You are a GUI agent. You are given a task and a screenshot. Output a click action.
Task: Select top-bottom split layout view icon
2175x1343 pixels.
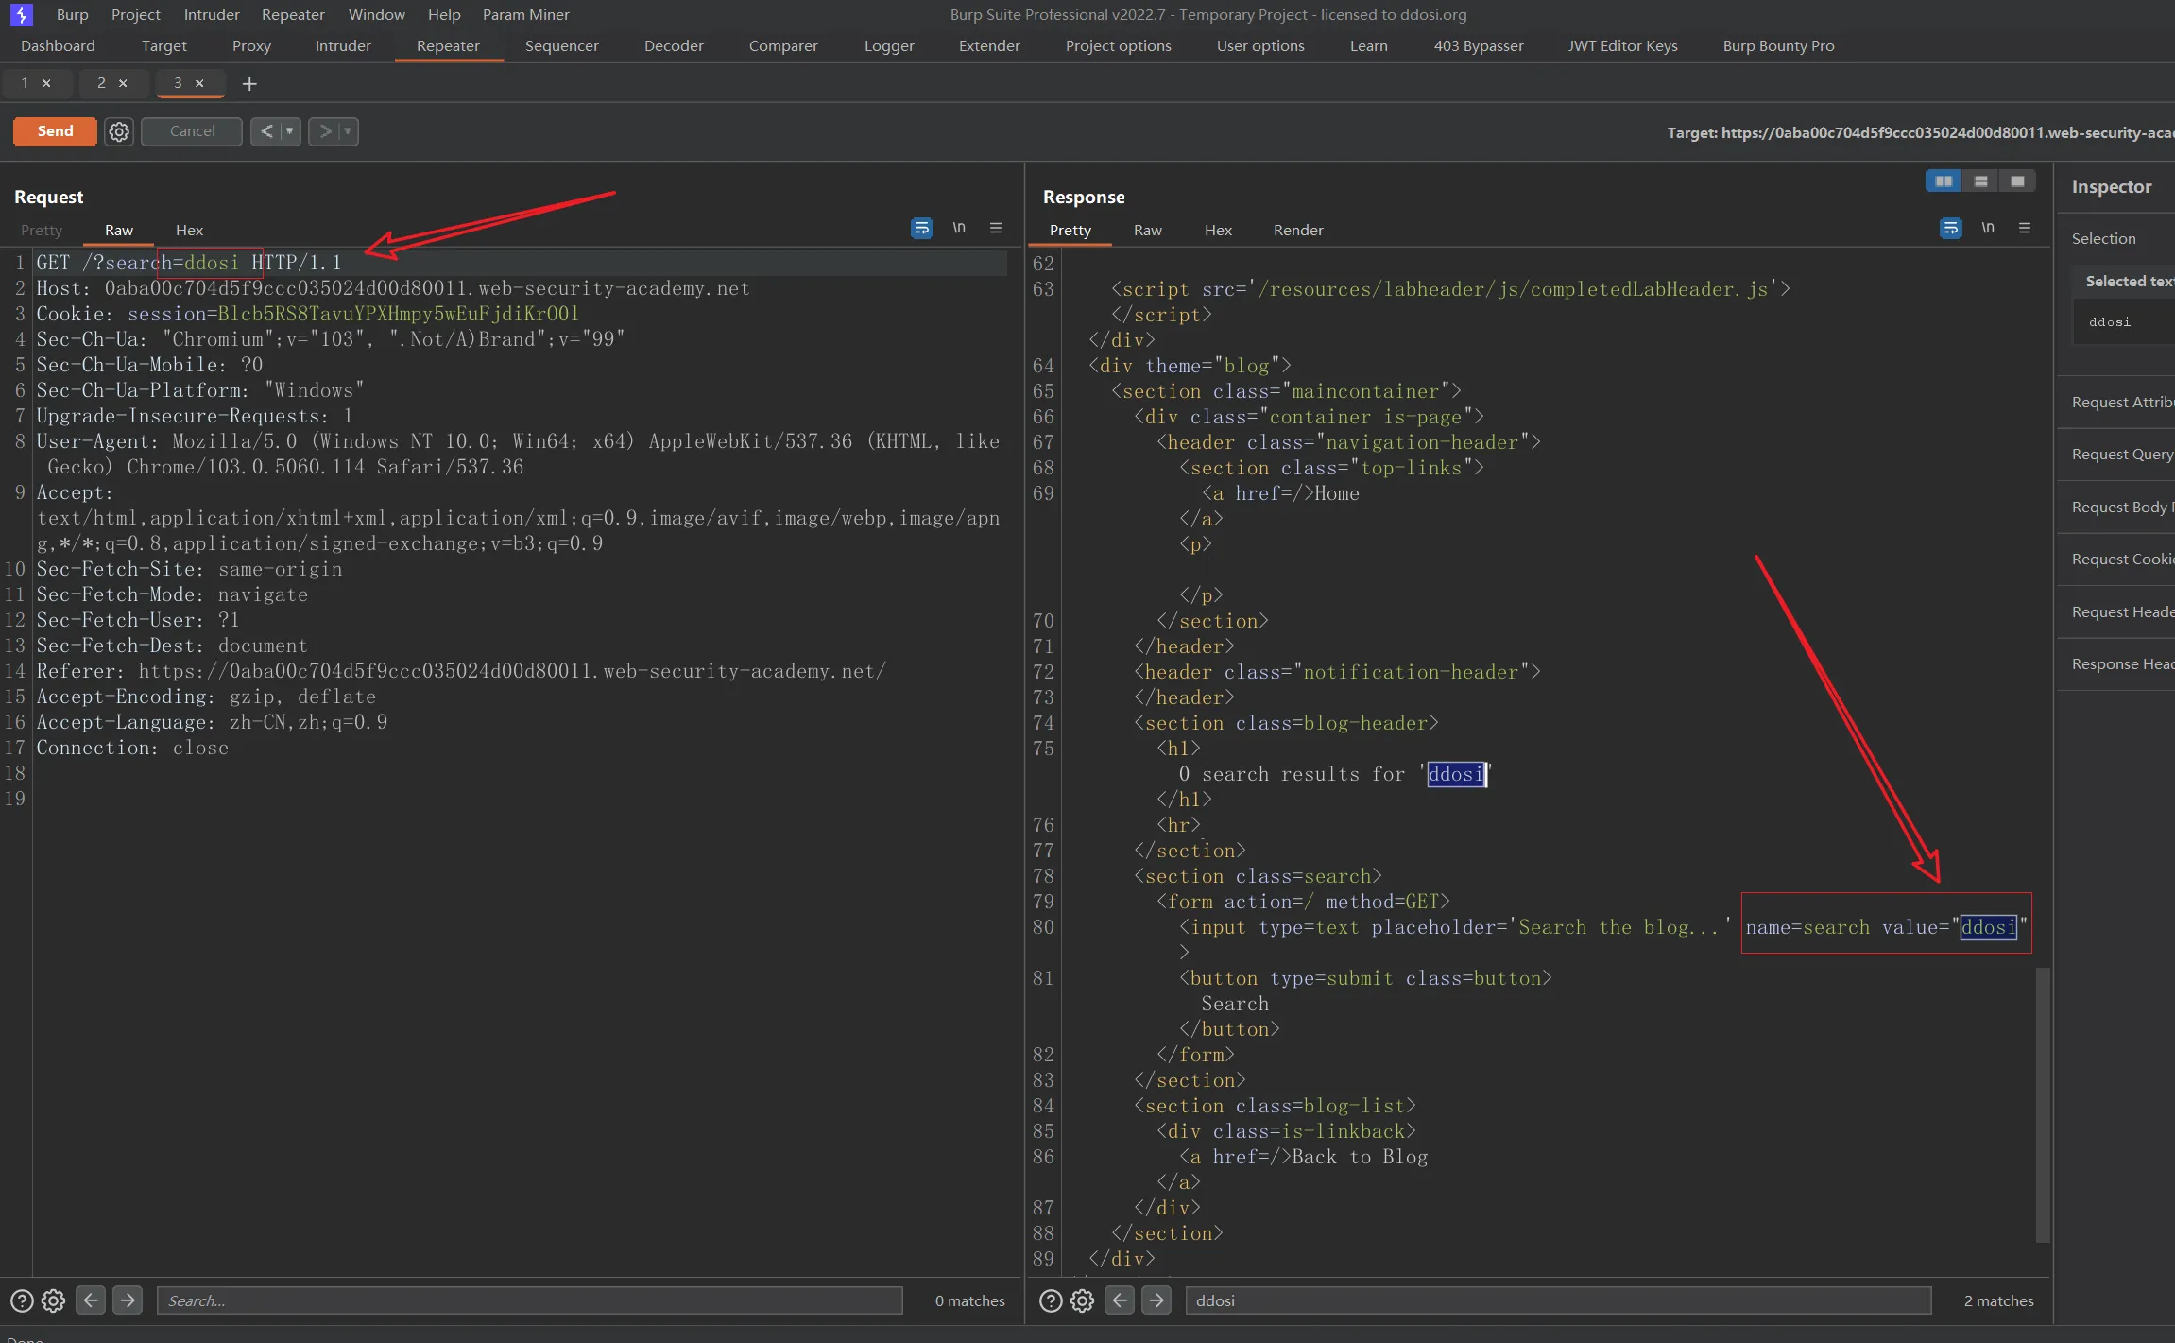[x=1981, y=181]
